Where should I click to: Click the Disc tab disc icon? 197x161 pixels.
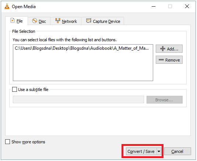(34, 21)
